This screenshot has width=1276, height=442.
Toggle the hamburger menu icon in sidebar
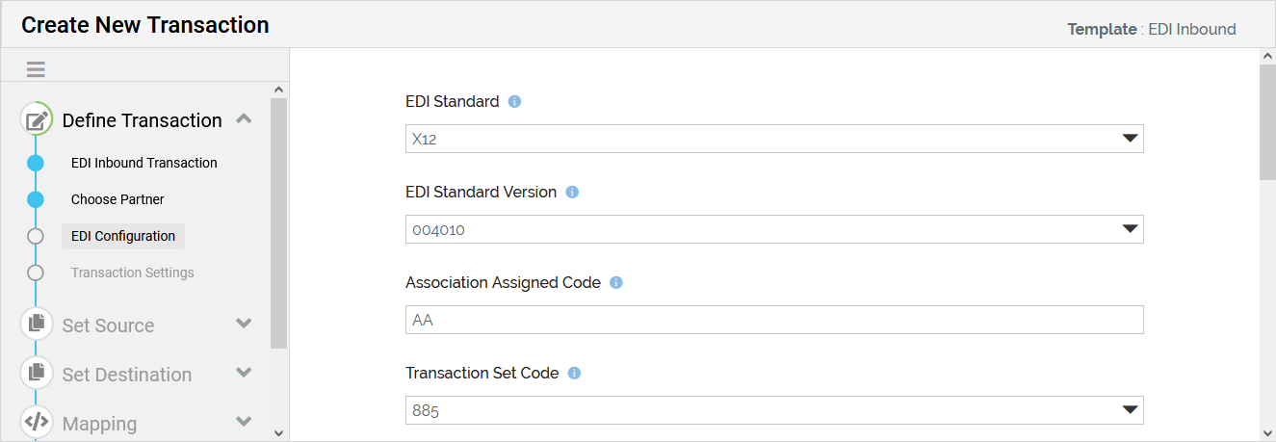coord(36,69)
